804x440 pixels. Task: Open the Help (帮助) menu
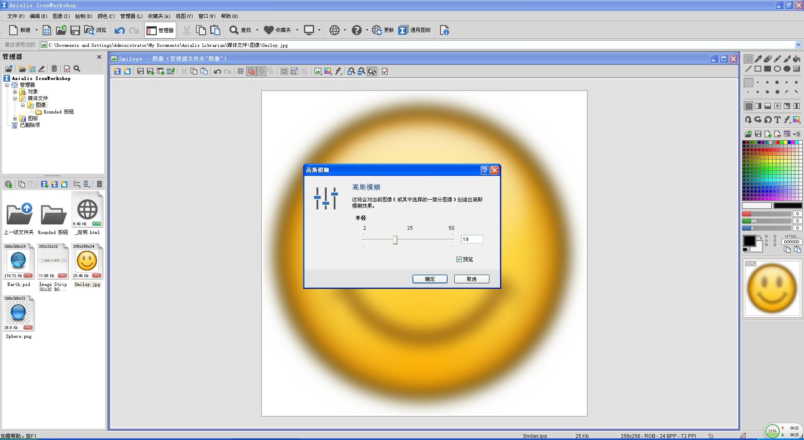tap(229, 16)
